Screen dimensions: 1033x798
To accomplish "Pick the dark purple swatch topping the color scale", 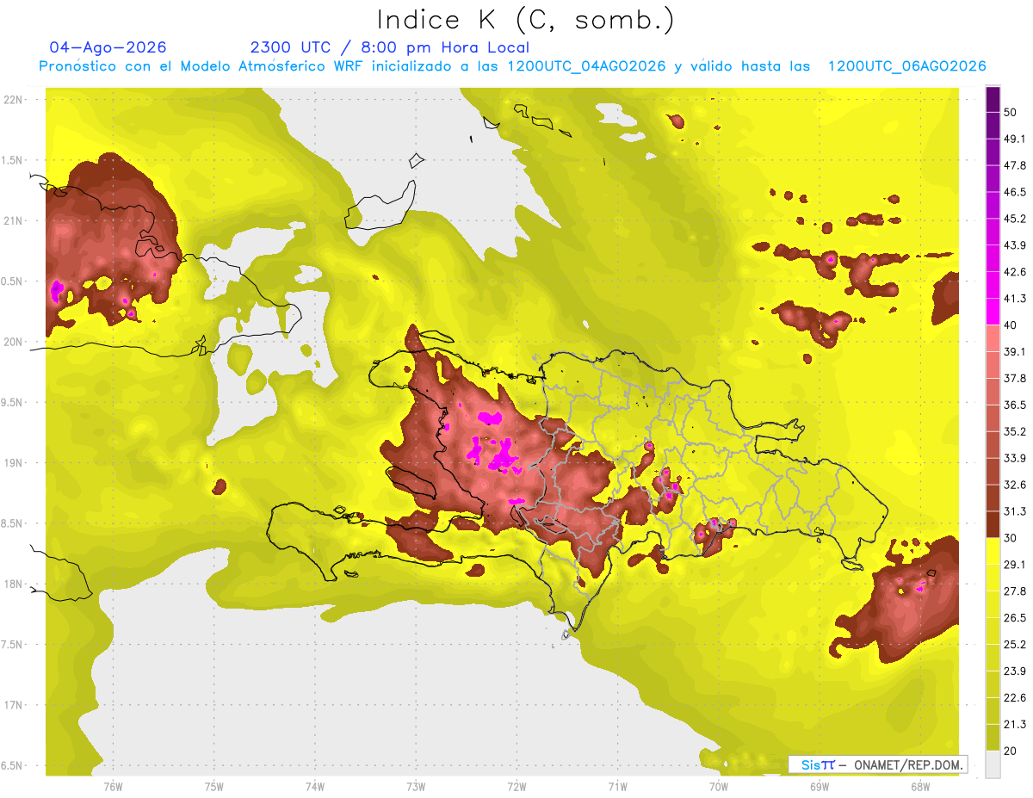I will (993, 99).
